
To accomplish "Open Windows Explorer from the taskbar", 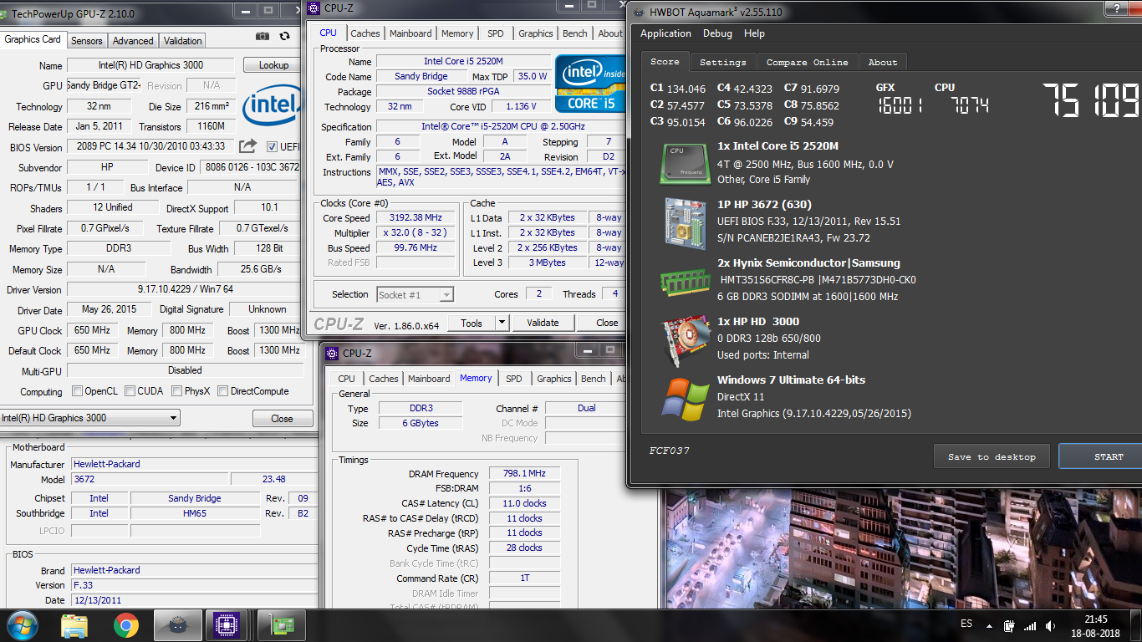I will coord(74,625).
